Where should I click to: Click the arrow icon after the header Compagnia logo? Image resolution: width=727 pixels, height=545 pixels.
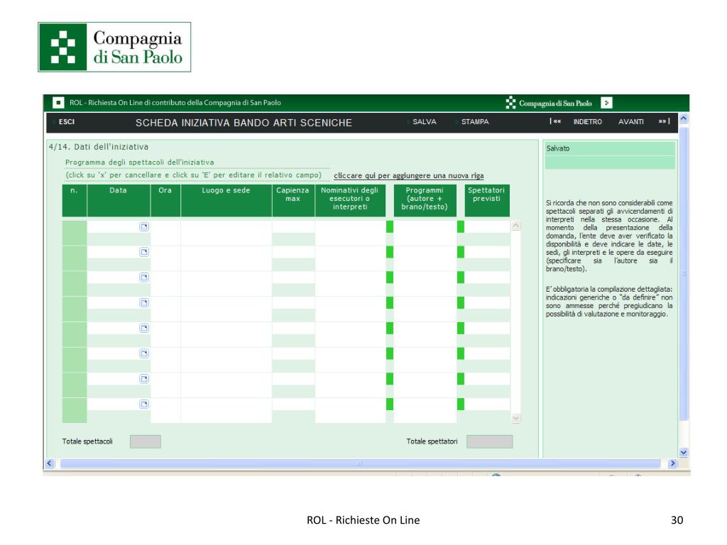click(606, 103)
